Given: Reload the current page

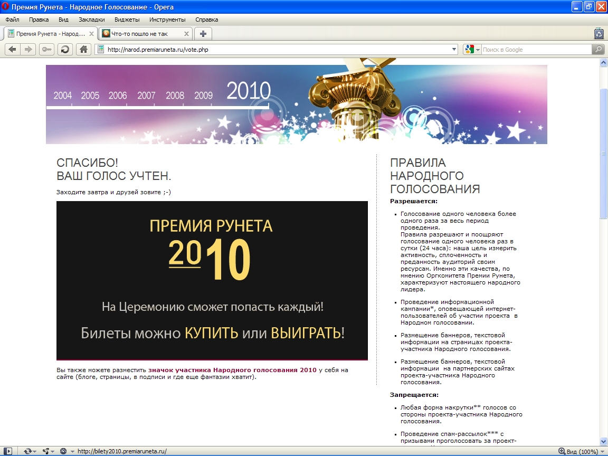Looking at the screenshot, I should [65, 49].
